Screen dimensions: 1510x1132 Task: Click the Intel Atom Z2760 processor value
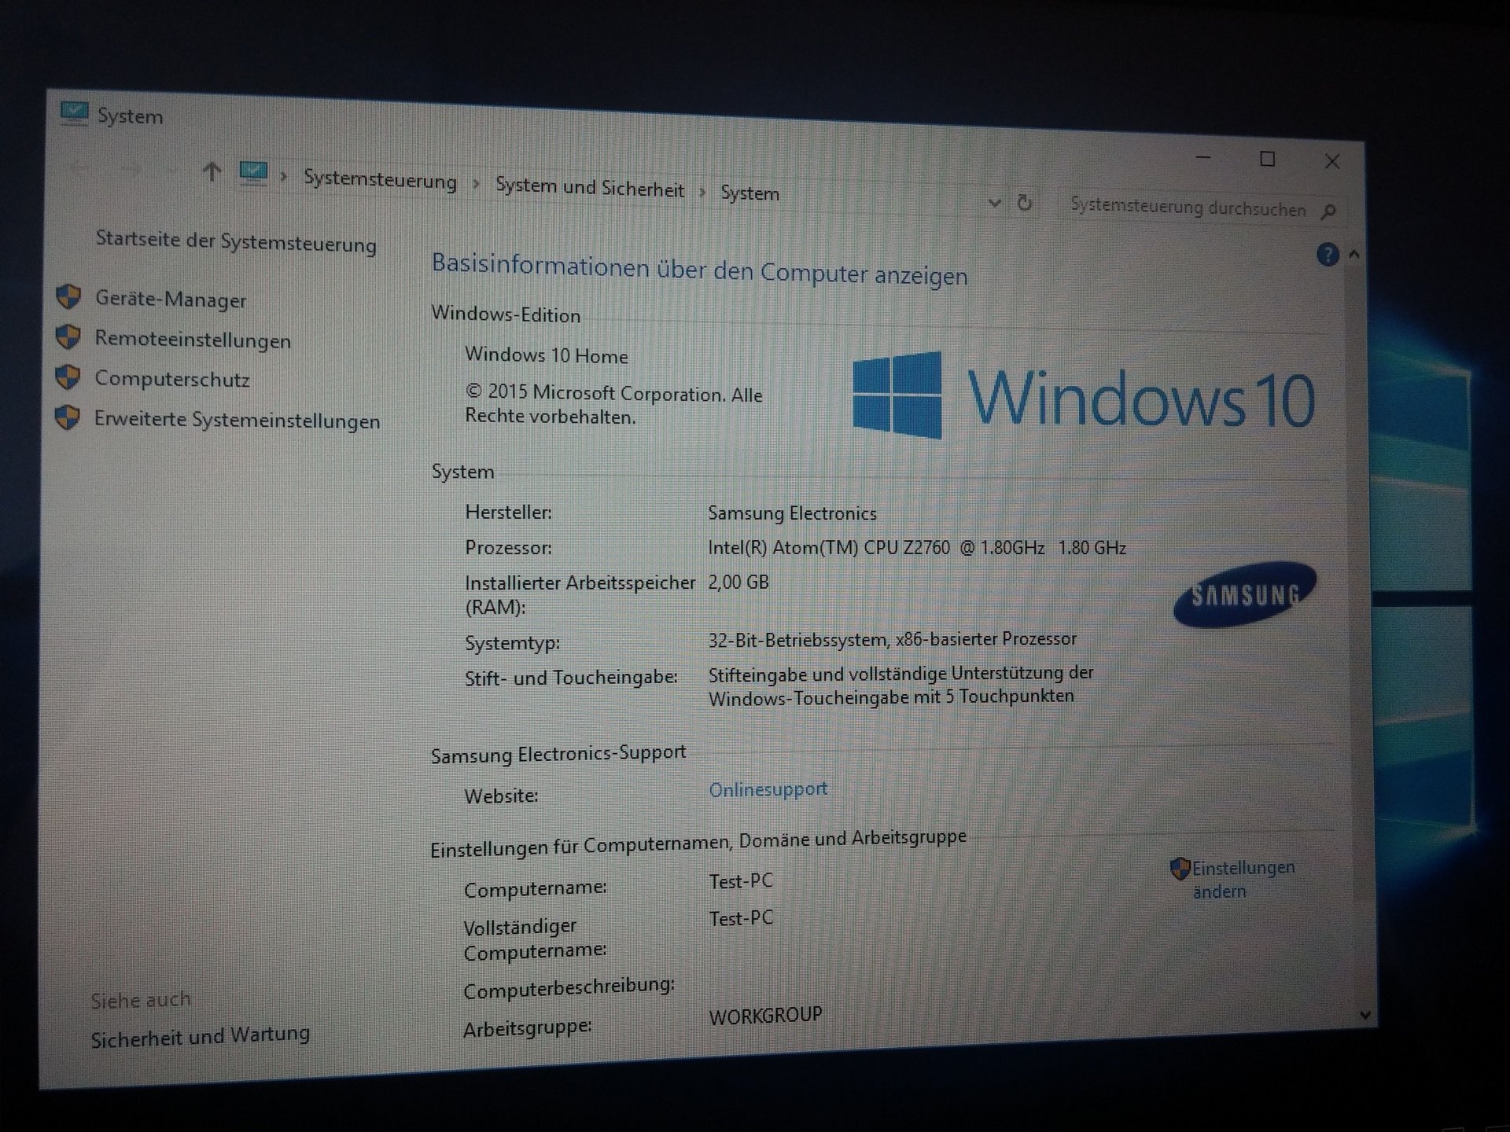pos(916,547)
